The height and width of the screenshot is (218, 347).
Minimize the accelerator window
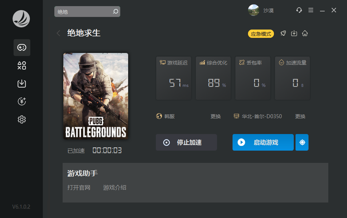tap(322, 10)
